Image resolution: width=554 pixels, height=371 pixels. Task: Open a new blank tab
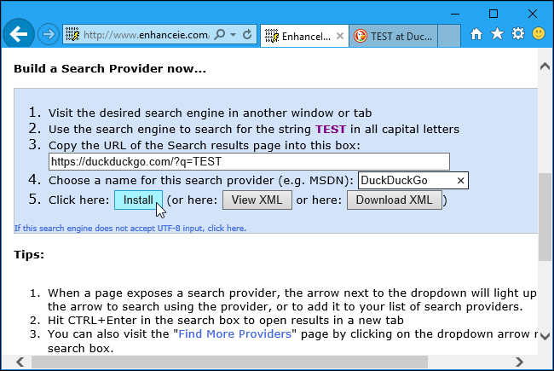click(x=451, y=35)
